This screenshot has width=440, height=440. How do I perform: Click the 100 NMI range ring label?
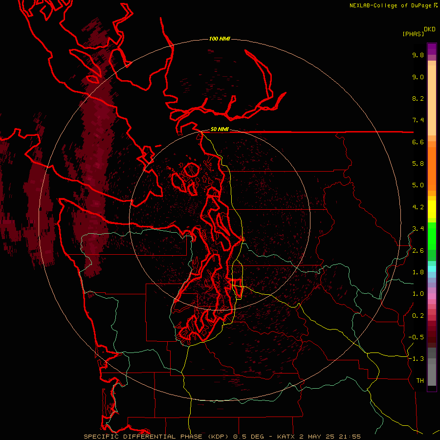pyautogui.click(x=220, y=39)
